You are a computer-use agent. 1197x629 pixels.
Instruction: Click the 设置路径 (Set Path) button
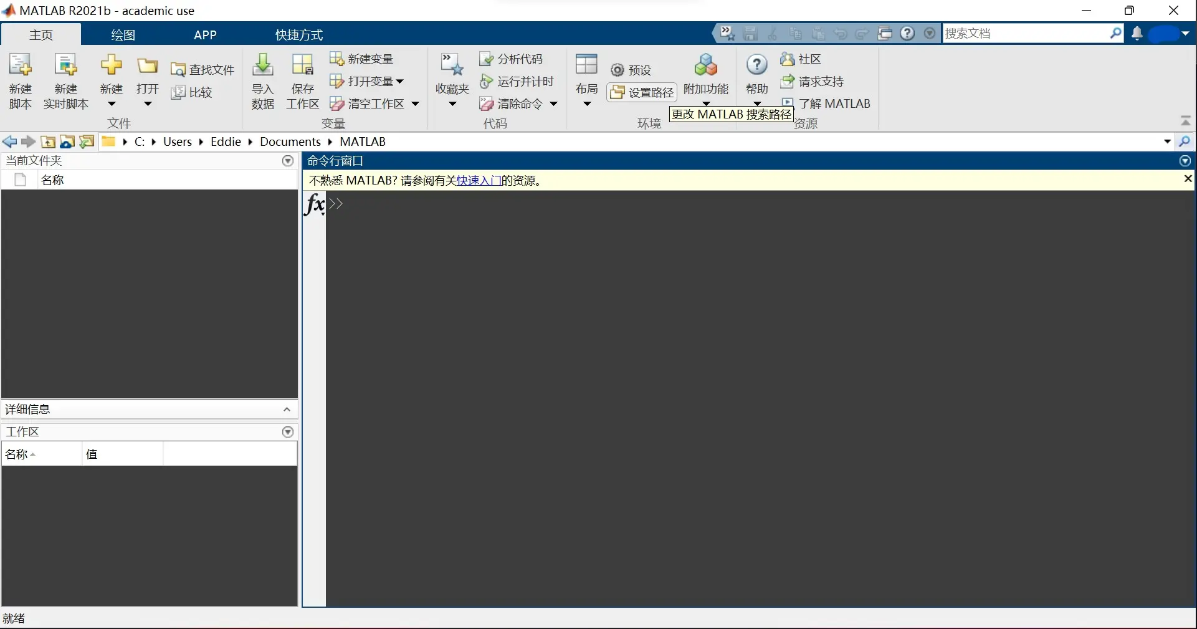pyautogui.click(x=642, y=93)
